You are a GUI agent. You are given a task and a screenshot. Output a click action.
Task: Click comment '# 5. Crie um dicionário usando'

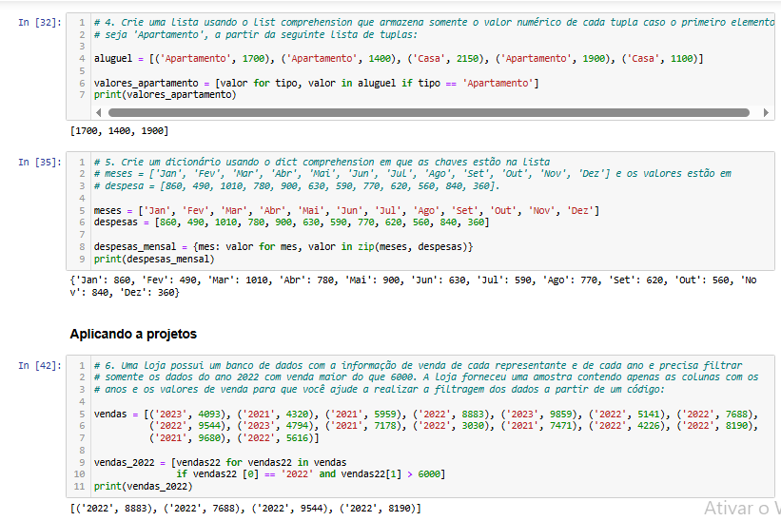(322, 163)
